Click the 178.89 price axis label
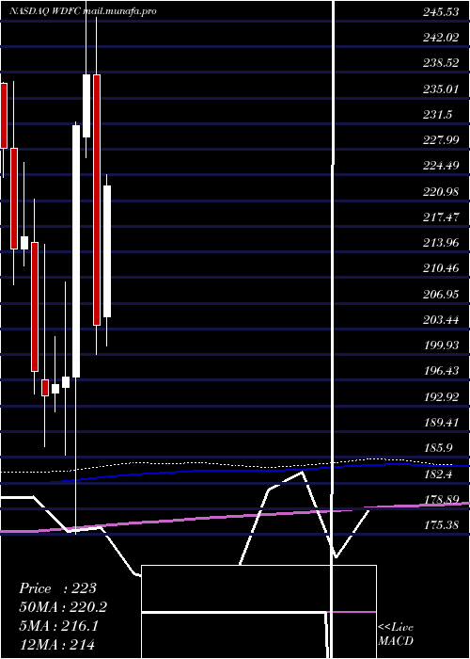Image resolution: width=470 pixels, height=659 pixels. 441,499
